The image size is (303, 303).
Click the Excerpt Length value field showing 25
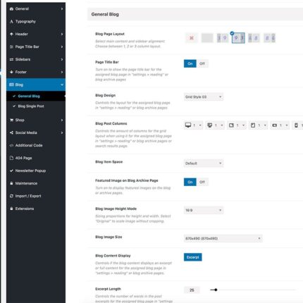(192, 290)
